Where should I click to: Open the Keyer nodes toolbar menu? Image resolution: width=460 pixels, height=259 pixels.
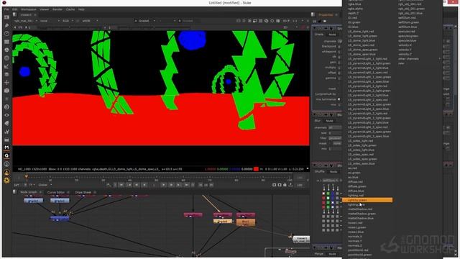tap(6, 66)
